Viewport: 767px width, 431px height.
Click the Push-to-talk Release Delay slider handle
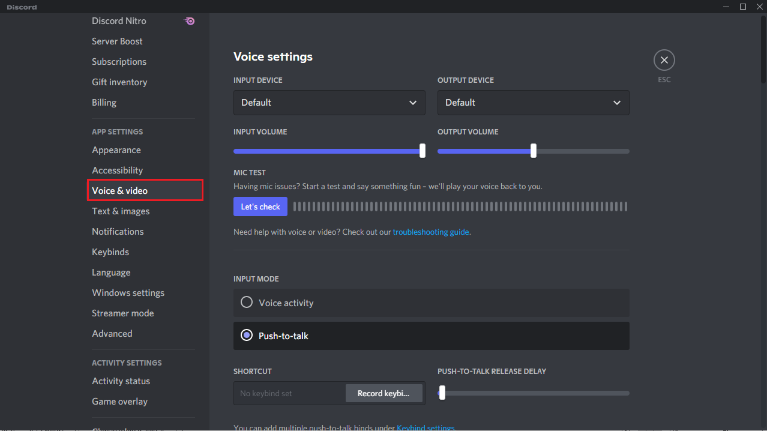click(x=442, y=393)
